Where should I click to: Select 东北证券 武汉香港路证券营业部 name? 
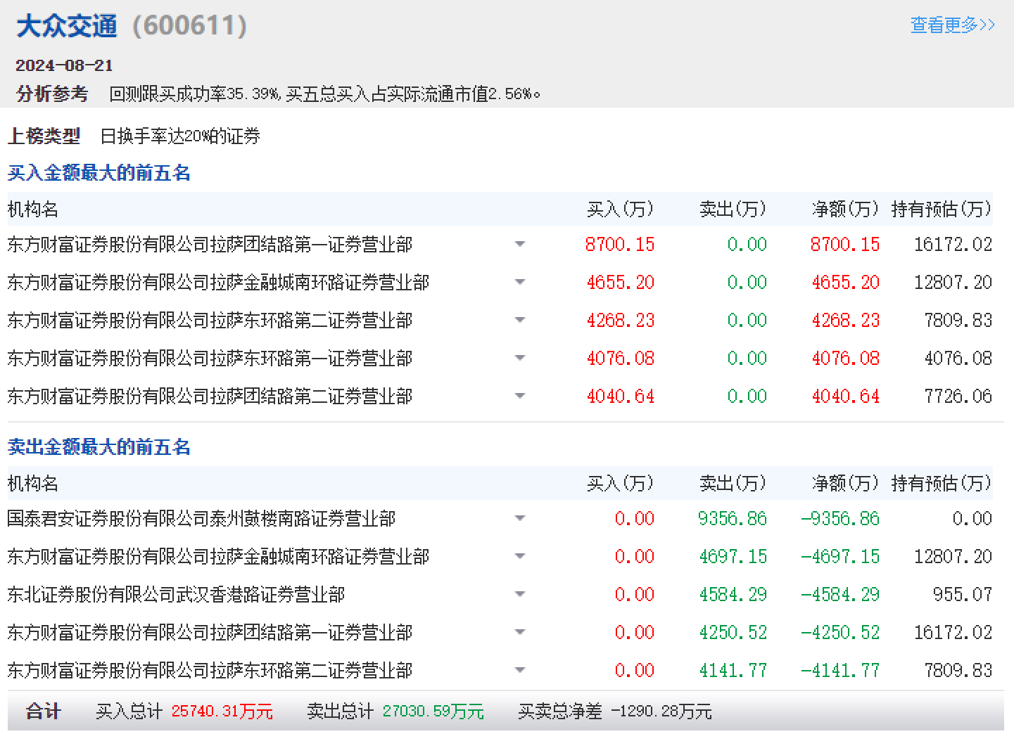[x=176, y=595]
